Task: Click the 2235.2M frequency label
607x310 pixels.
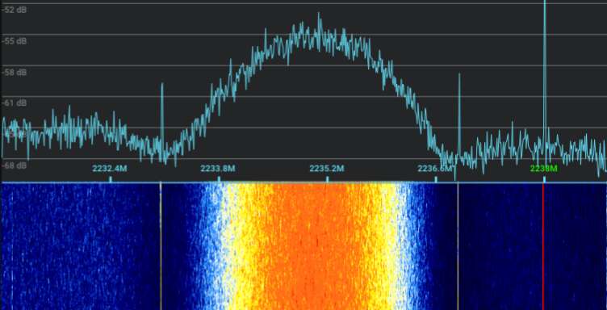Action: point(326,169)
